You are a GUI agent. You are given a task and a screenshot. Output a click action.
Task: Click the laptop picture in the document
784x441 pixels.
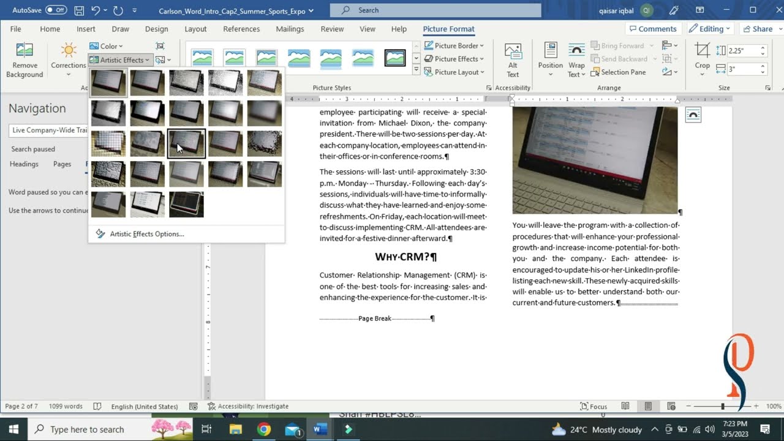pyautogui.click(x=595, y=160)
